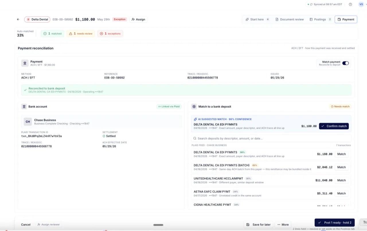Viewport: 367px width, 231px height.
Task: Select the AETNA EAFC CLAIM PYMT row
Action: pos(271,193)
